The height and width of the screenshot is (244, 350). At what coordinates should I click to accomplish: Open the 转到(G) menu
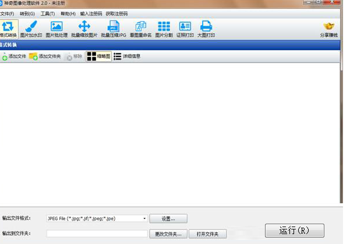point(27,13)
